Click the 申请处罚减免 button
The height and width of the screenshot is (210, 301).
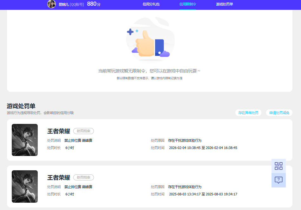click(279, 113)
